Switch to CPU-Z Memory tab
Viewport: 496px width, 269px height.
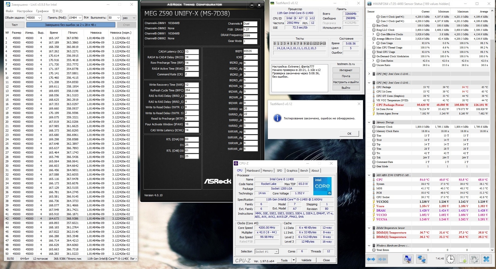pos(268,171)
